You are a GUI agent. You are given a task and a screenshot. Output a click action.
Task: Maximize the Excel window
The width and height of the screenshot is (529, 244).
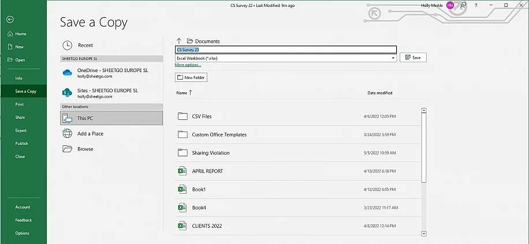click(506, 5)
